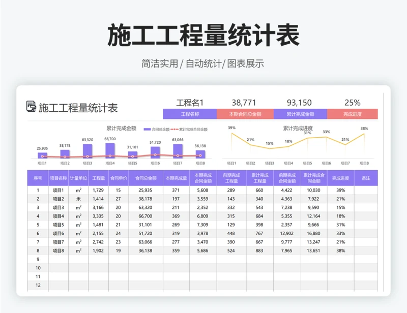Click the 2,742 工程量 cell

click(98, 242)
